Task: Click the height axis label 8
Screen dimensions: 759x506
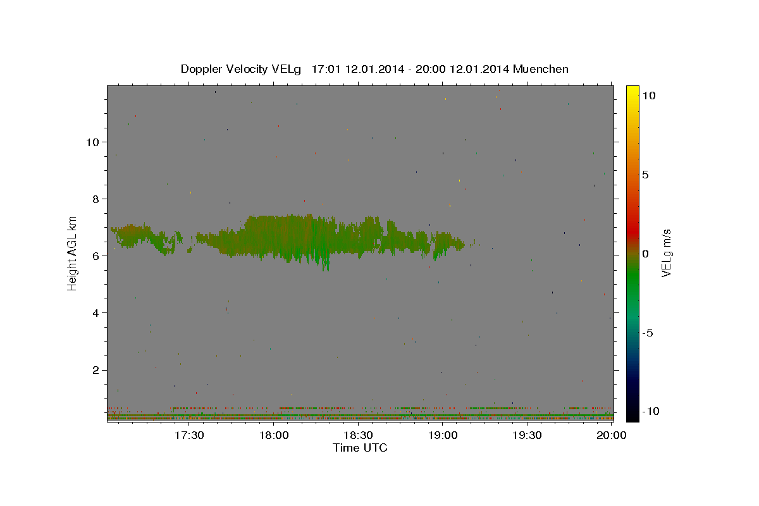Action: (x=96, y=199)
